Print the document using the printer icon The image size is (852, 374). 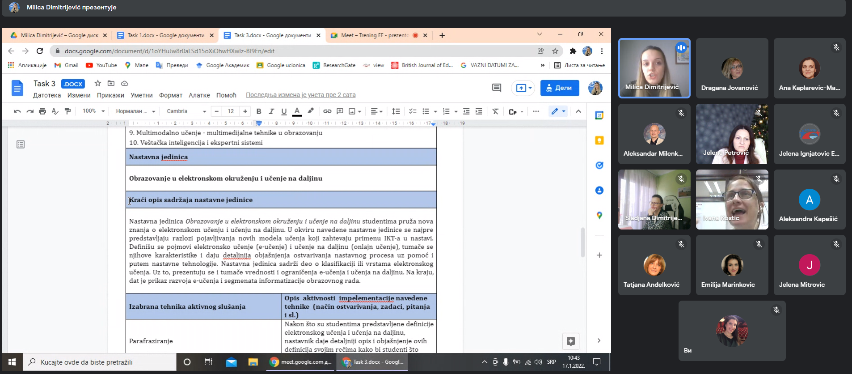click(42, 111)
